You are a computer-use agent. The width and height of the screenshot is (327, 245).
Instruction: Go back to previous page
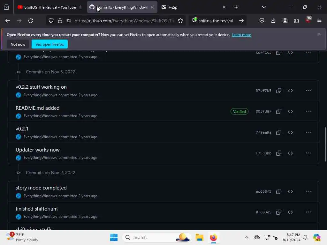8,21
